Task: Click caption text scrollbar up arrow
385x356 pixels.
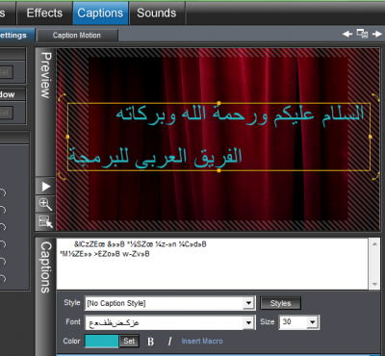Action: [374, 244]
